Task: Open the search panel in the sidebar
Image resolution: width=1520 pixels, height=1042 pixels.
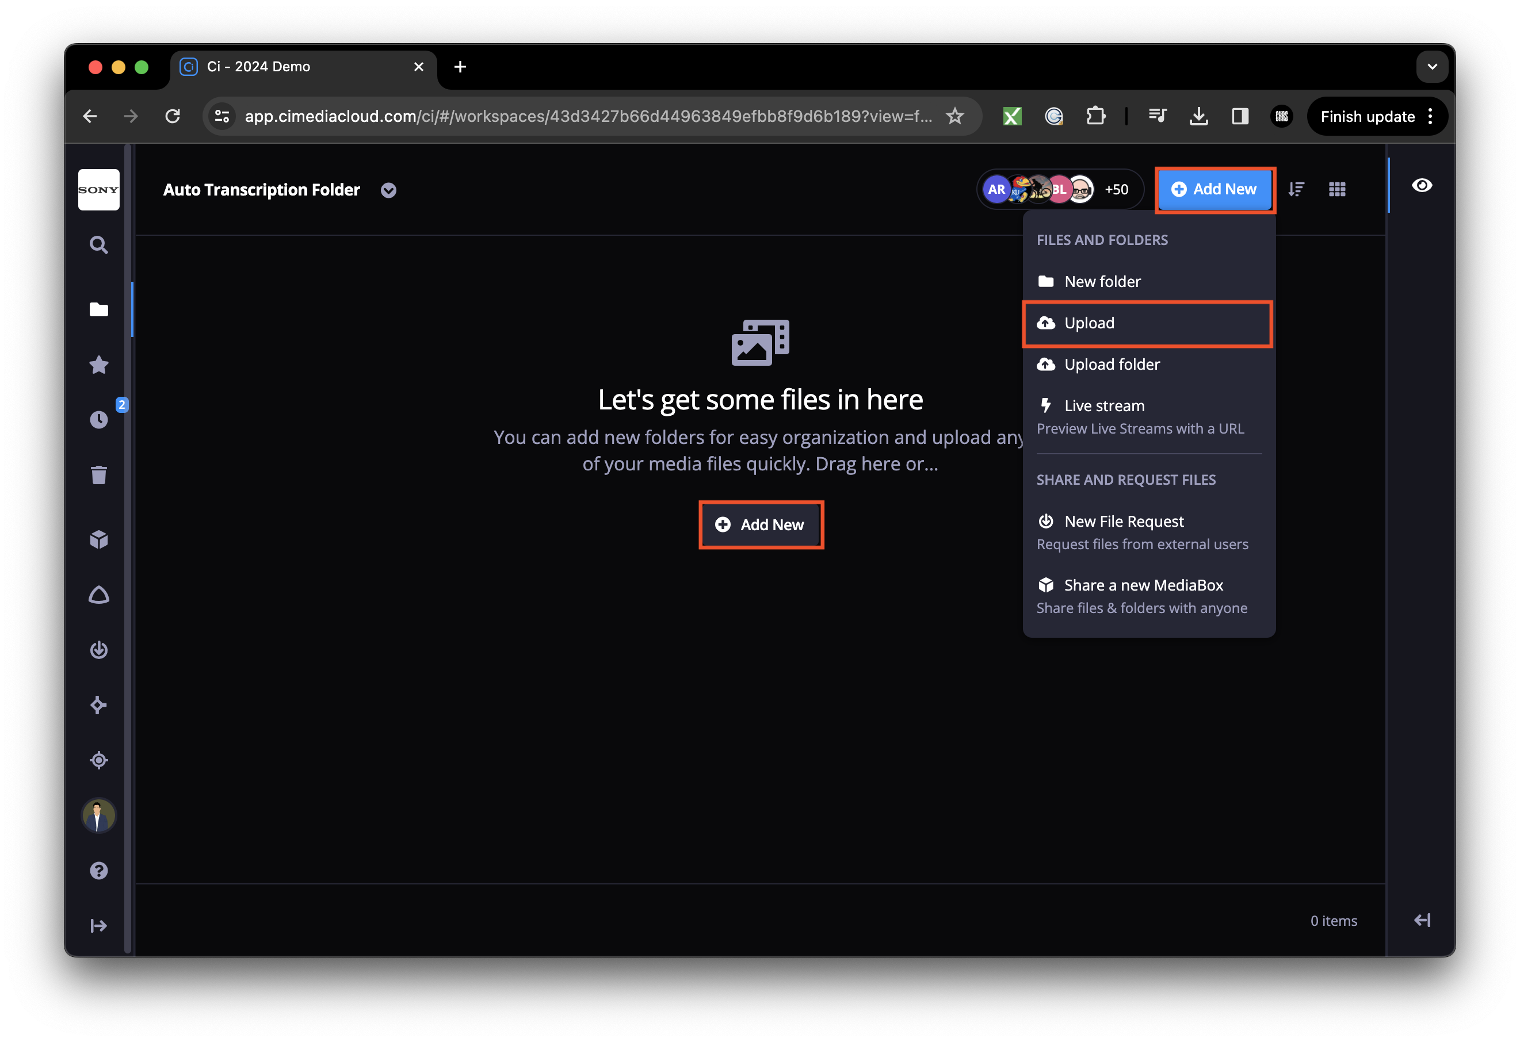Action: click(99, 244)
